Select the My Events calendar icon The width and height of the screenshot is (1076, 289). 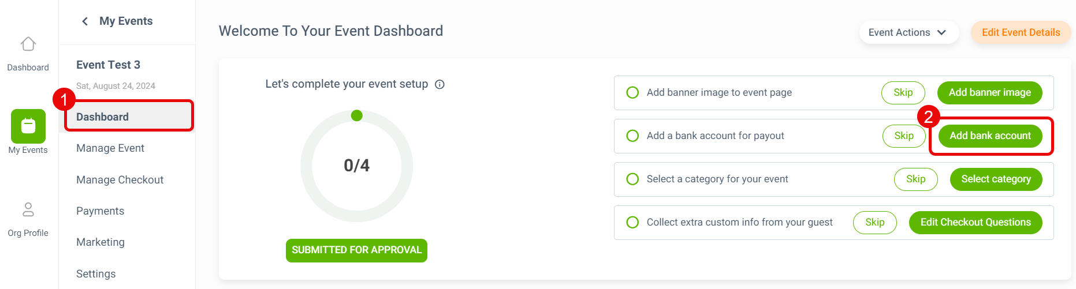click(x=28, y=126)
